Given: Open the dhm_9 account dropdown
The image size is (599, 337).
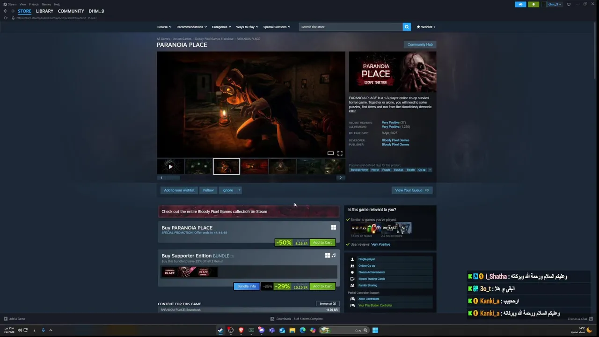Looking at the screenshot, I should click(x=554, y=4).
